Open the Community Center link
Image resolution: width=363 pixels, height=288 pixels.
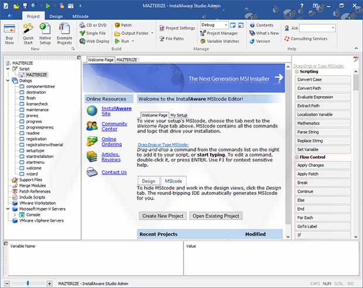tap(114, 126)
